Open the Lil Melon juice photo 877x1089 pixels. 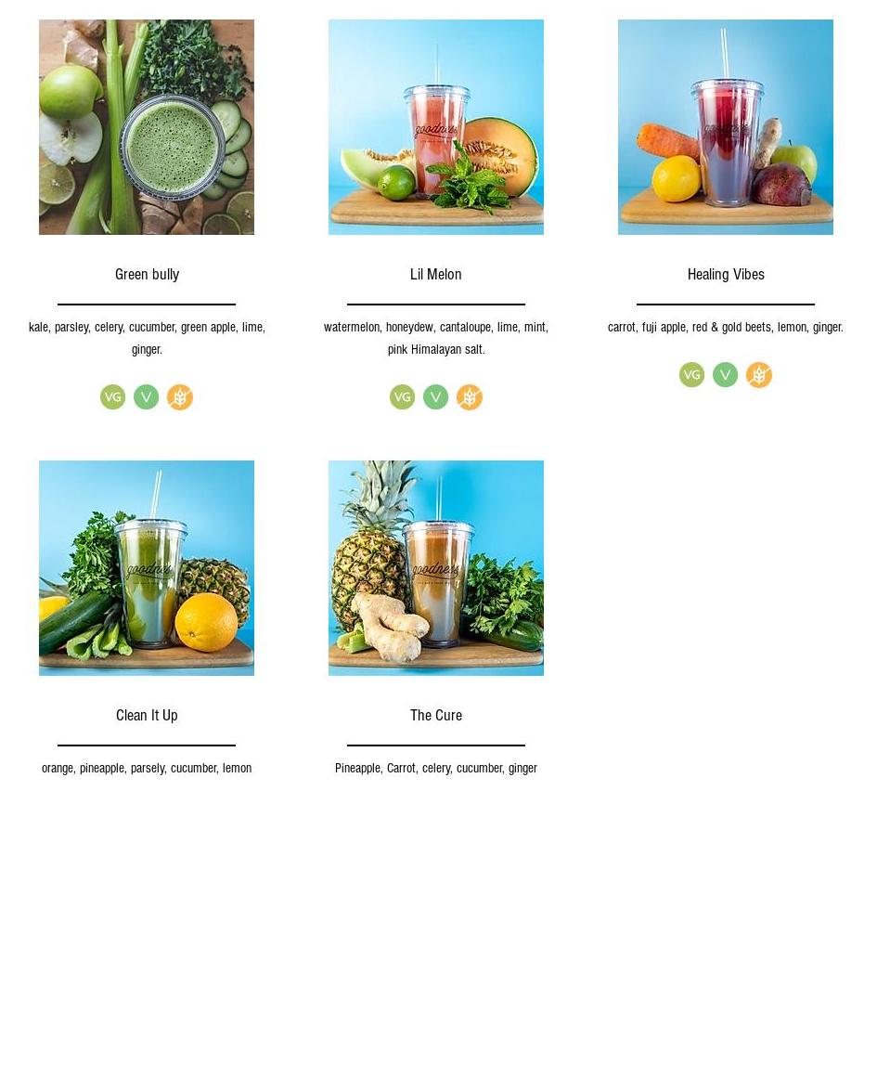[436, 127]
